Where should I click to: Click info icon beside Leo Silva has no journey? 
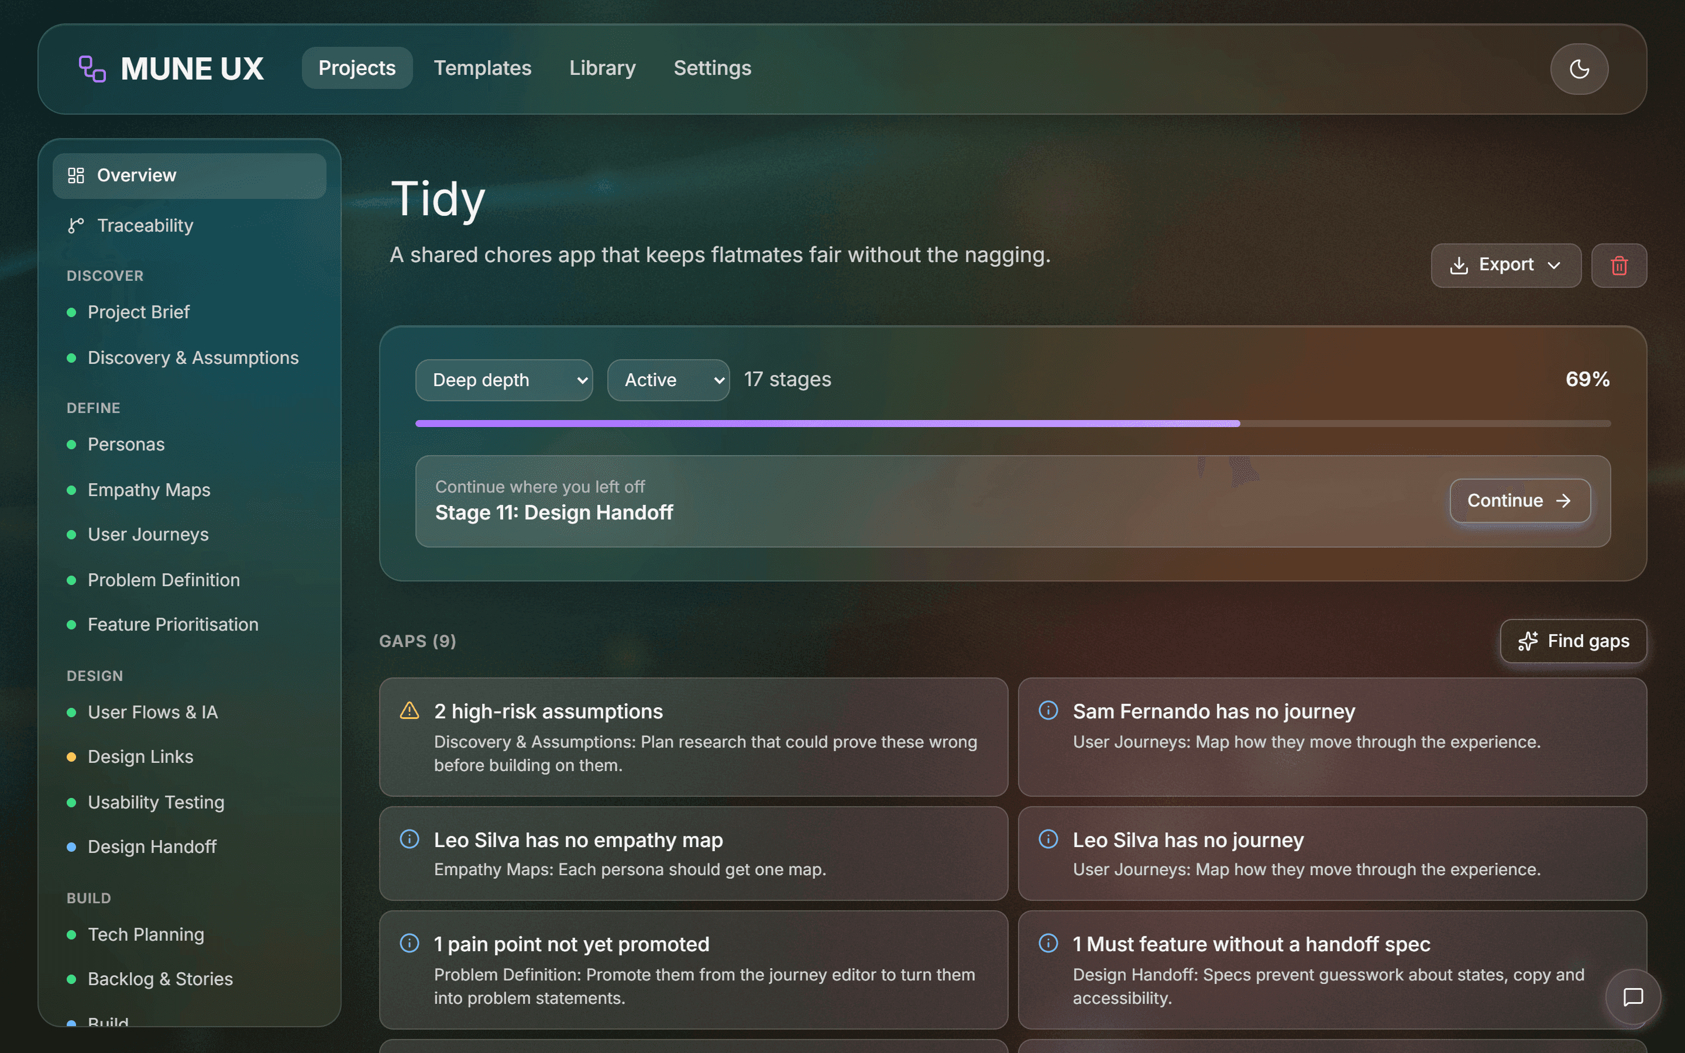(x=1048, y=839)
